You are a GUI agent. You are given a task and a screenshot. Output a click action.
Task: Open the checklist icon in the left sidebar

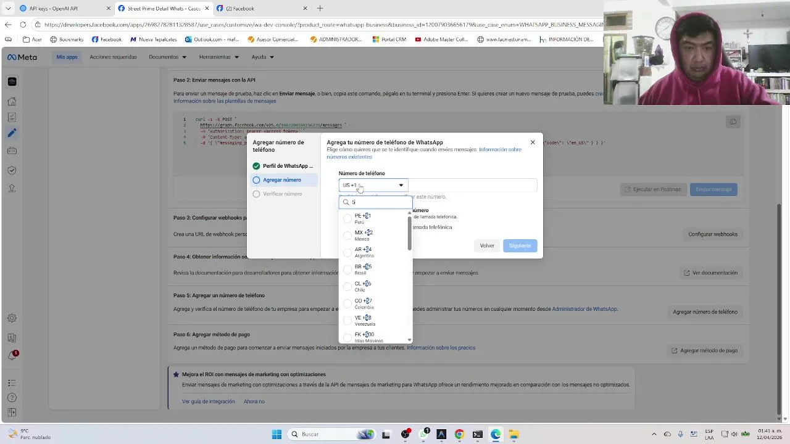(x=12, y=117)
